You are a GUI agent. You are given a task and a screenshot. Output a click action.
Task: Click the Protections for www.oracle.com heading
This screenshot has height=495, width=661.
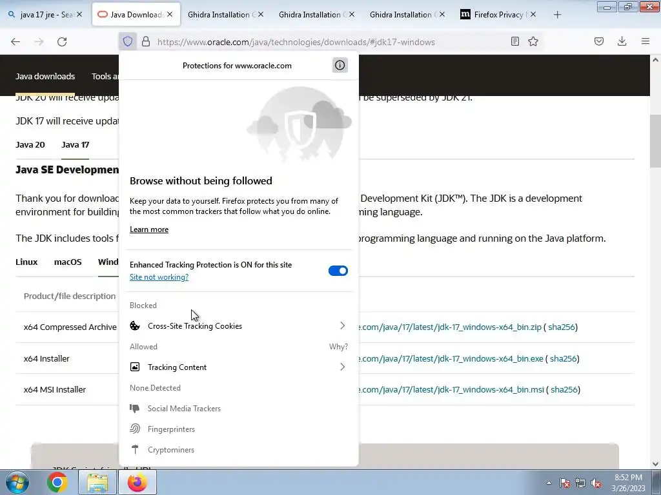(237, 66)
